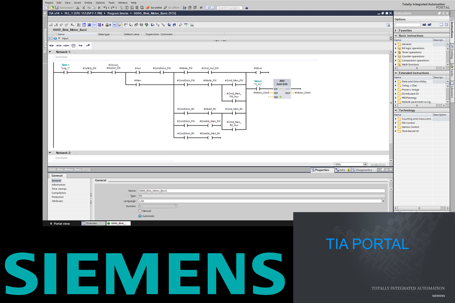455x303 pixels.
Task: Undo the last action
Action: click(x=105, y=8)
